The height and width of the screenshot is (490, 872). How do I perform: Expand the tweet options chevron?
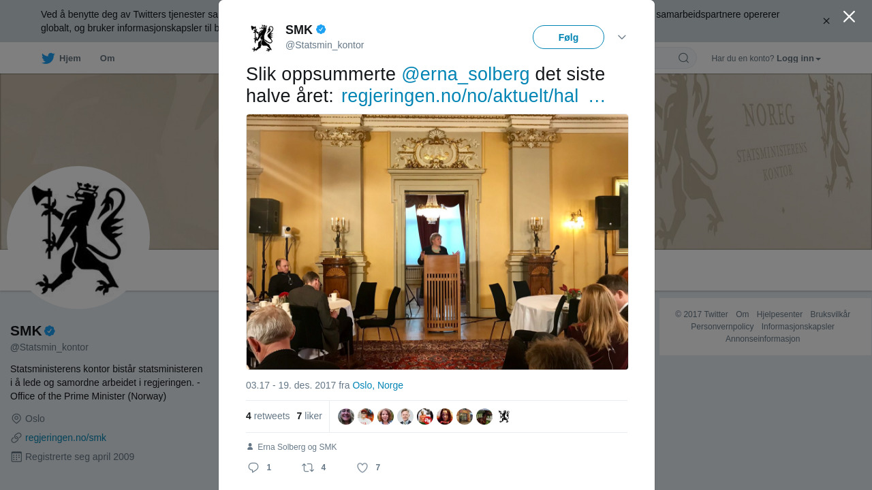pos(622,37)
